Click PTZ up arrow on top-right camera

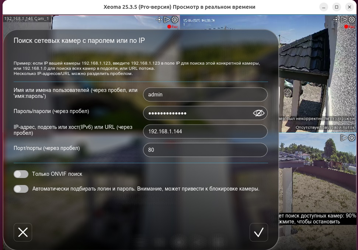[x=336, y=18]
